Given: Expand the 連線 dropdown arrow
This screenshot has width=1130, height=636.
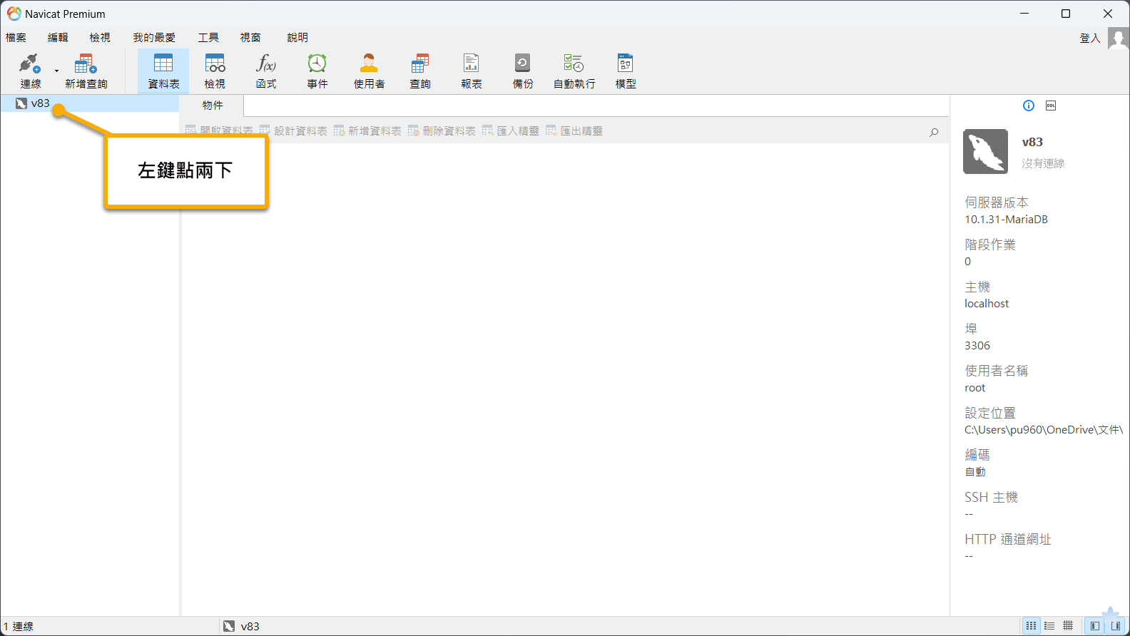Looking at the screenshot, I should pyautogui.click(x=56, y=71).
